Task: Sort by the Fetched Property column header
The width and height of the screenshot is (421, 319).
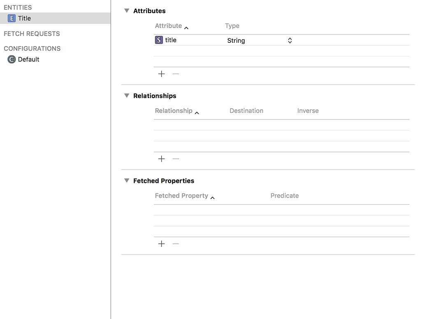Action: pyautogui.click(x=181, y=196)
